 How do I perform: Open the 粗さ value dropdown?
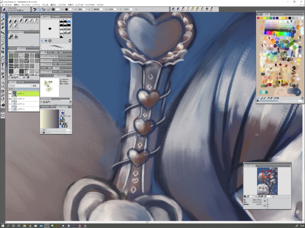89,9
